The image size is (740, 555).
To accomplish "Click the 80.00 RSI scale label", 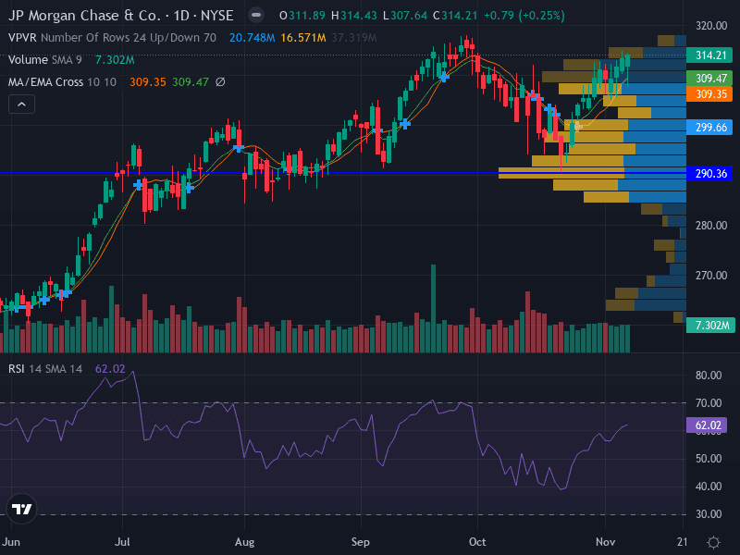I will pos(709,376).
